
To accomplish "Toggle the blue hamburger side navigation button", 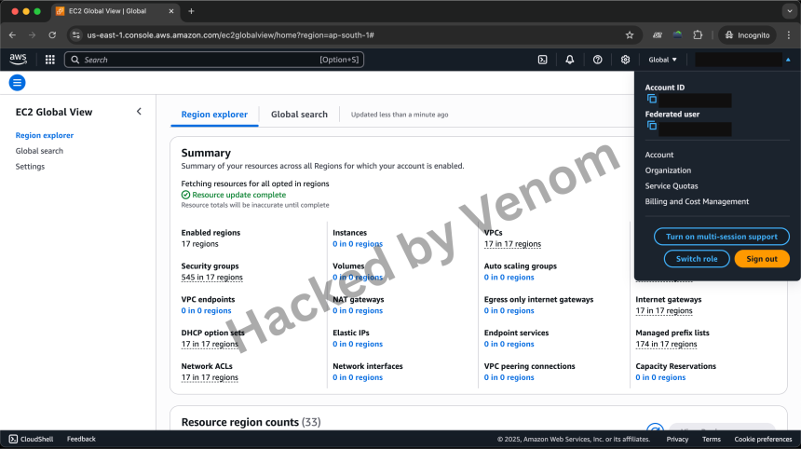I will pyautogui.click(x=18, y=83).
